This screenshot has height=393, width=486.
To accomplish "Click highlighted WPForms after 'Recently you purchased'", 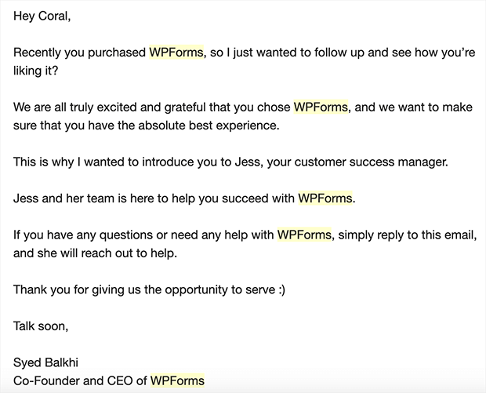I will pos(176,52).
